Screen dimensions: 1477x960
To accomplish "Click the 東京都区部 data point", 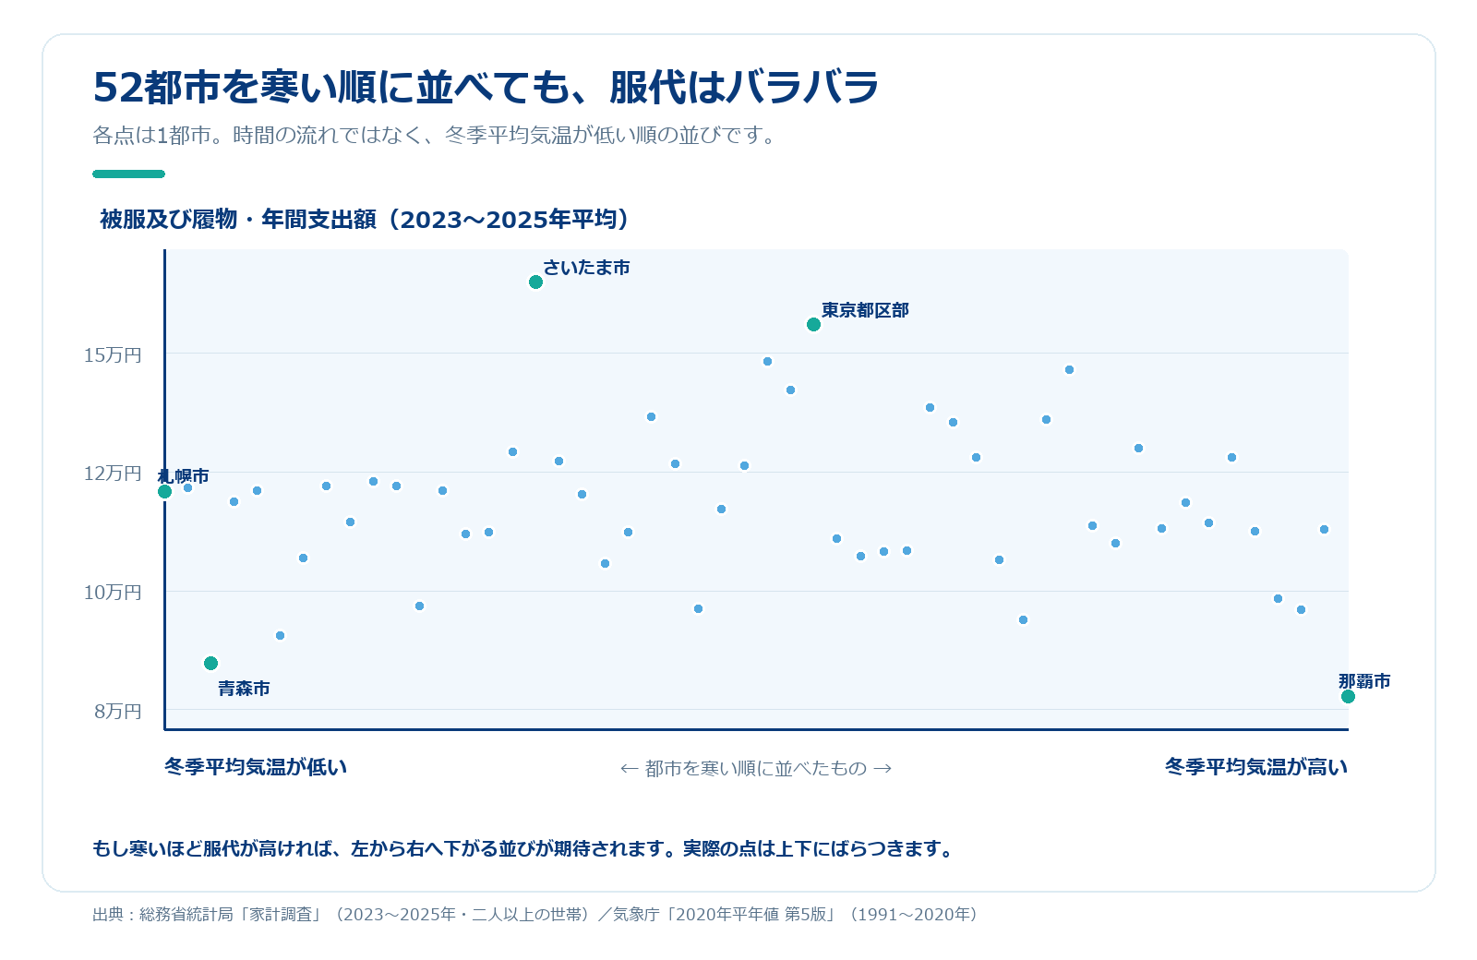I will (x=813, y=324).
